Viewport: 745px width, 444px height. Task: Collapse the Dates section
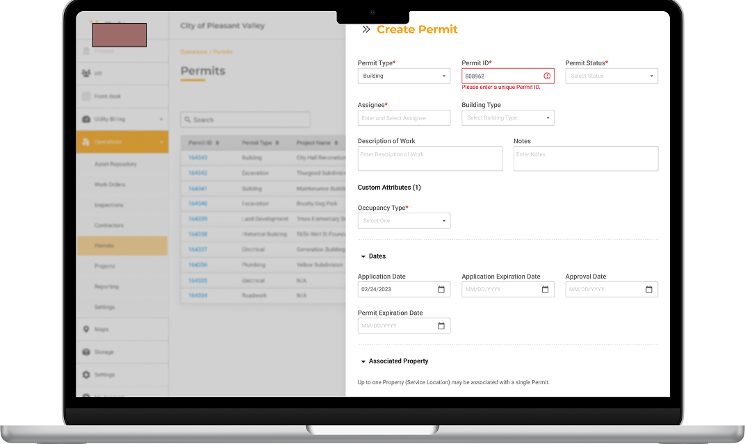click(x=363, y=256)
